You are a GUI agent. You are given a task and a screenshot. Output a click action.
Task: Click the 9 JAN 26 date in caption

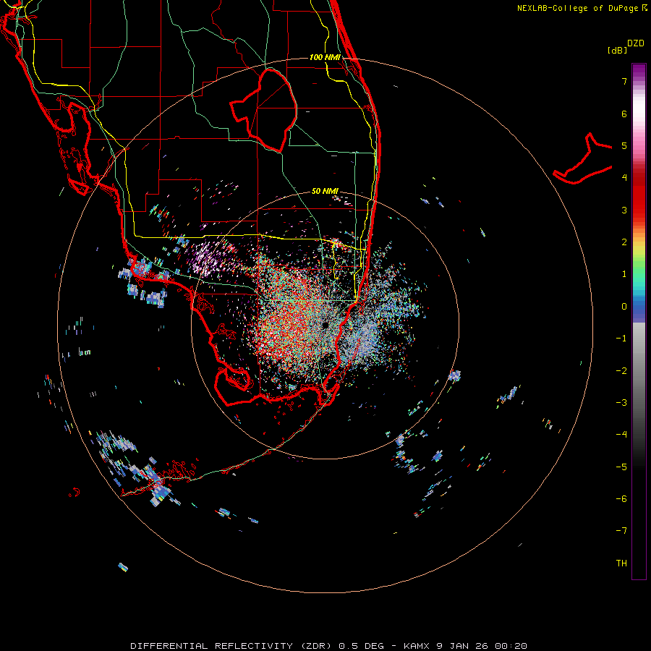pos(462,646)
